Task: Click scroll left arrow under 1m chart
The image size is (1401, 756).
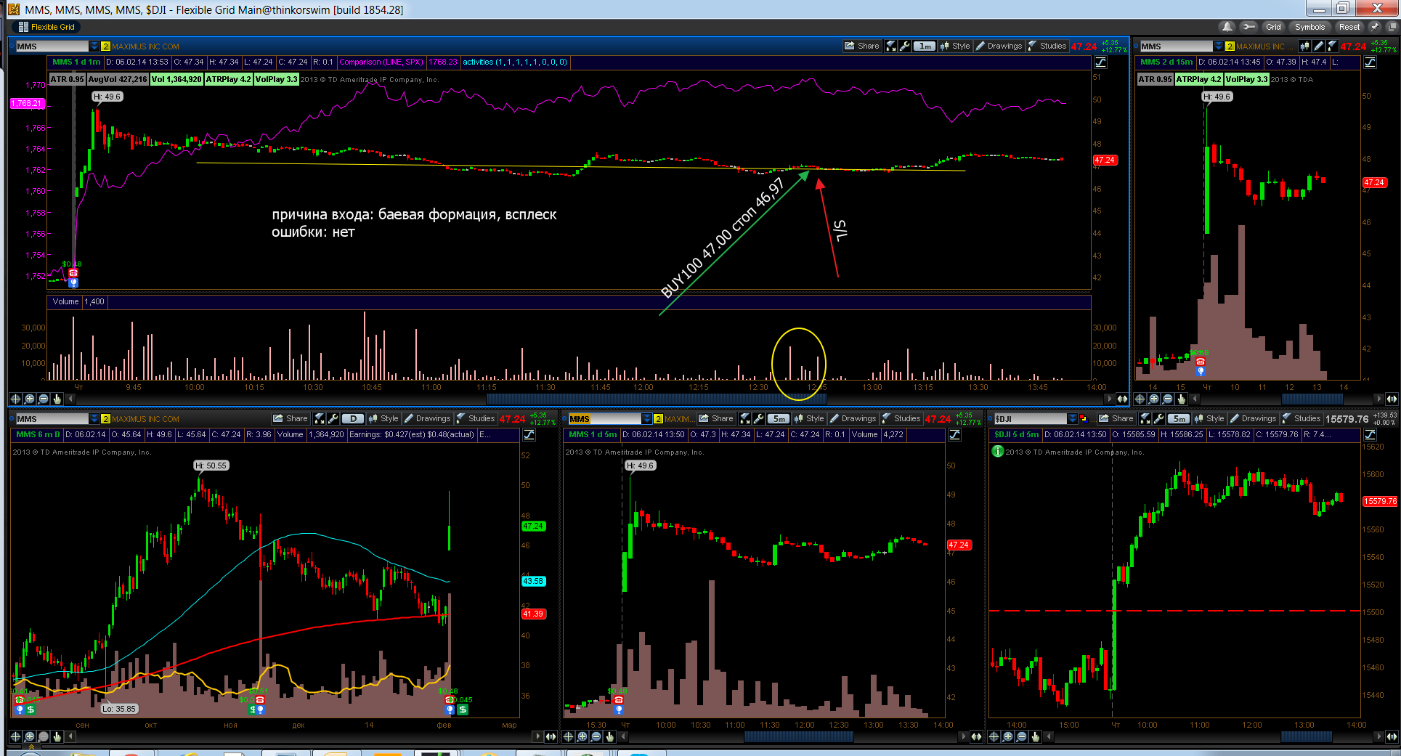Action: (70, 399)
